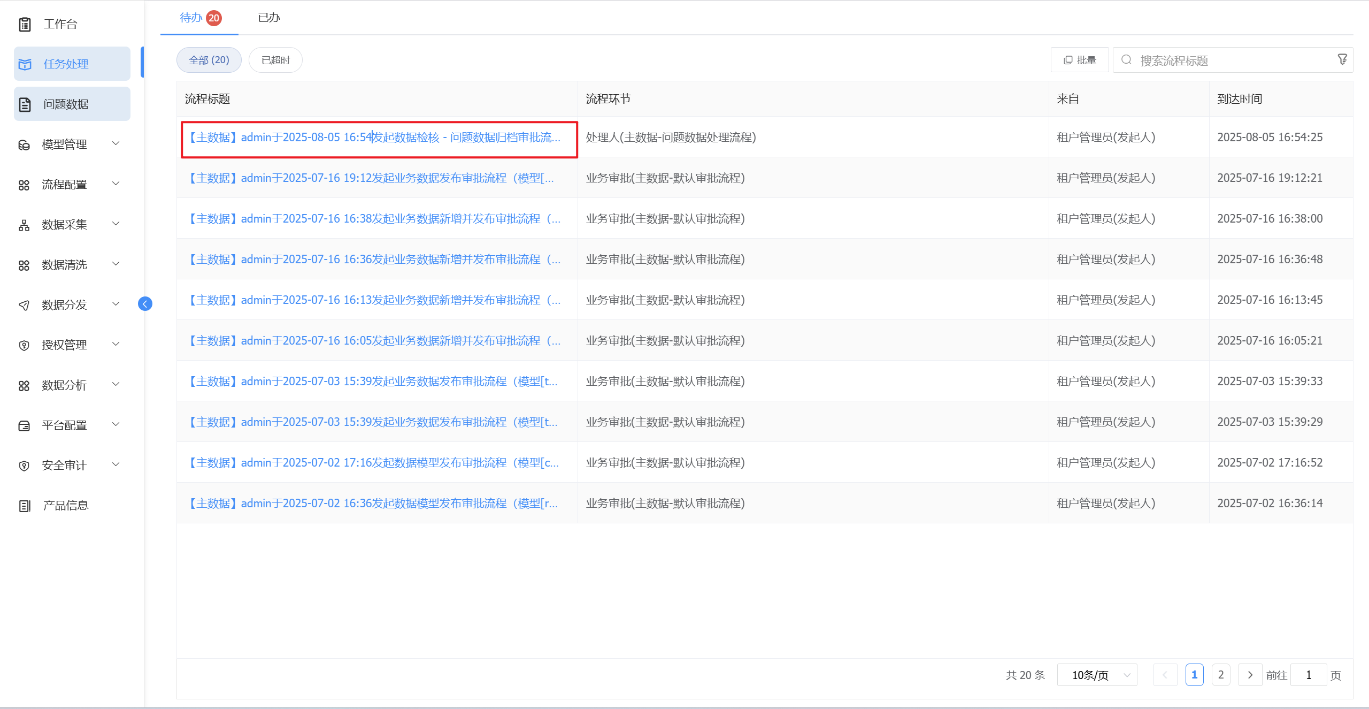This screenshot has height=709, width=1369.
Task: Select the 已超时 filter pill
Action: tap(275, 60)
